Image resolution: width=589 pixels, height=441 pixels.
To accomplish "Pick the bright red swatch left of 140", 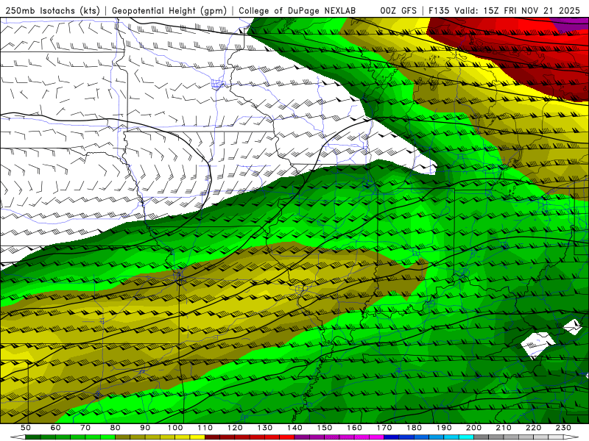I will [287, 437].
